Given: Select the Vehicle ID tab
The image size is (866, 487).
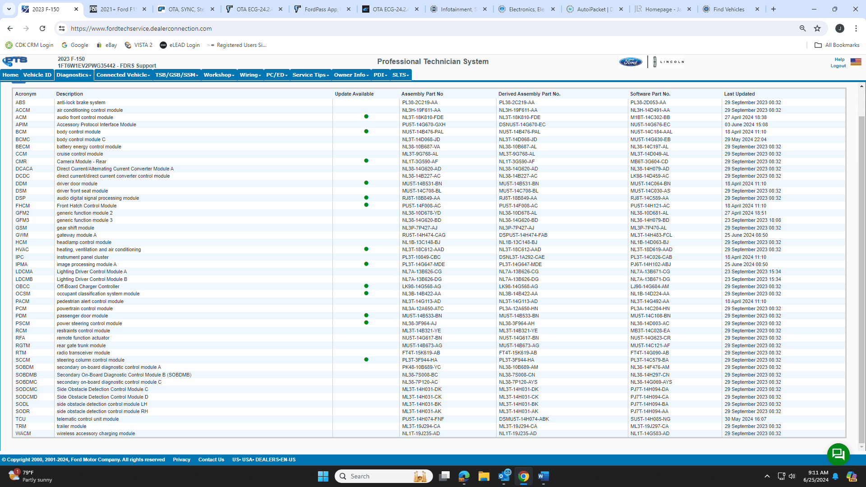Looking at the screenshot, I should [37, 75].
